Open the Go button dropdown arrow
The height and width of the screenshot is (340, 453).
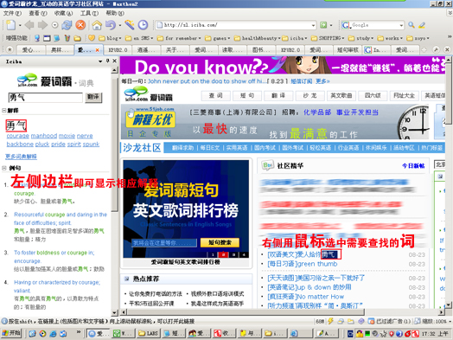click(331, 25)
